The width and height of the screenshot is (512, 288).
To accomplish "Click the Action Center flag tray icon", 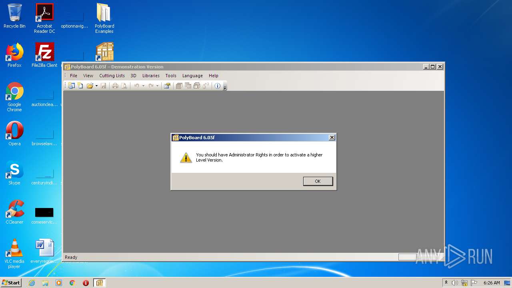I will coord(474,283).
